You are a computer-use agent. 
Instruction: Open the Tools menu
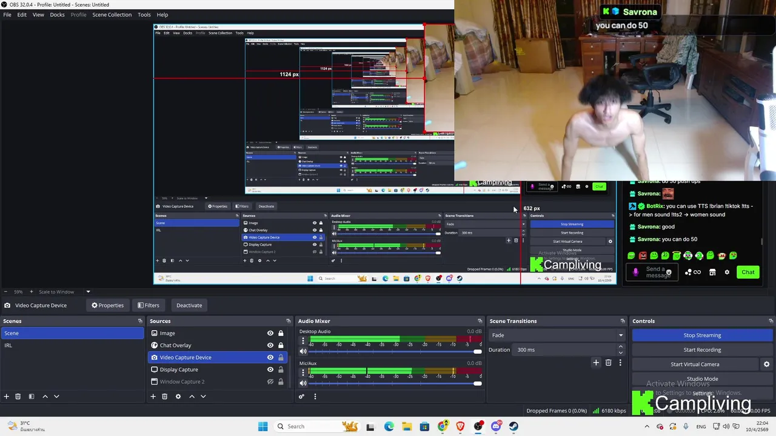click(x=144, y=15)
